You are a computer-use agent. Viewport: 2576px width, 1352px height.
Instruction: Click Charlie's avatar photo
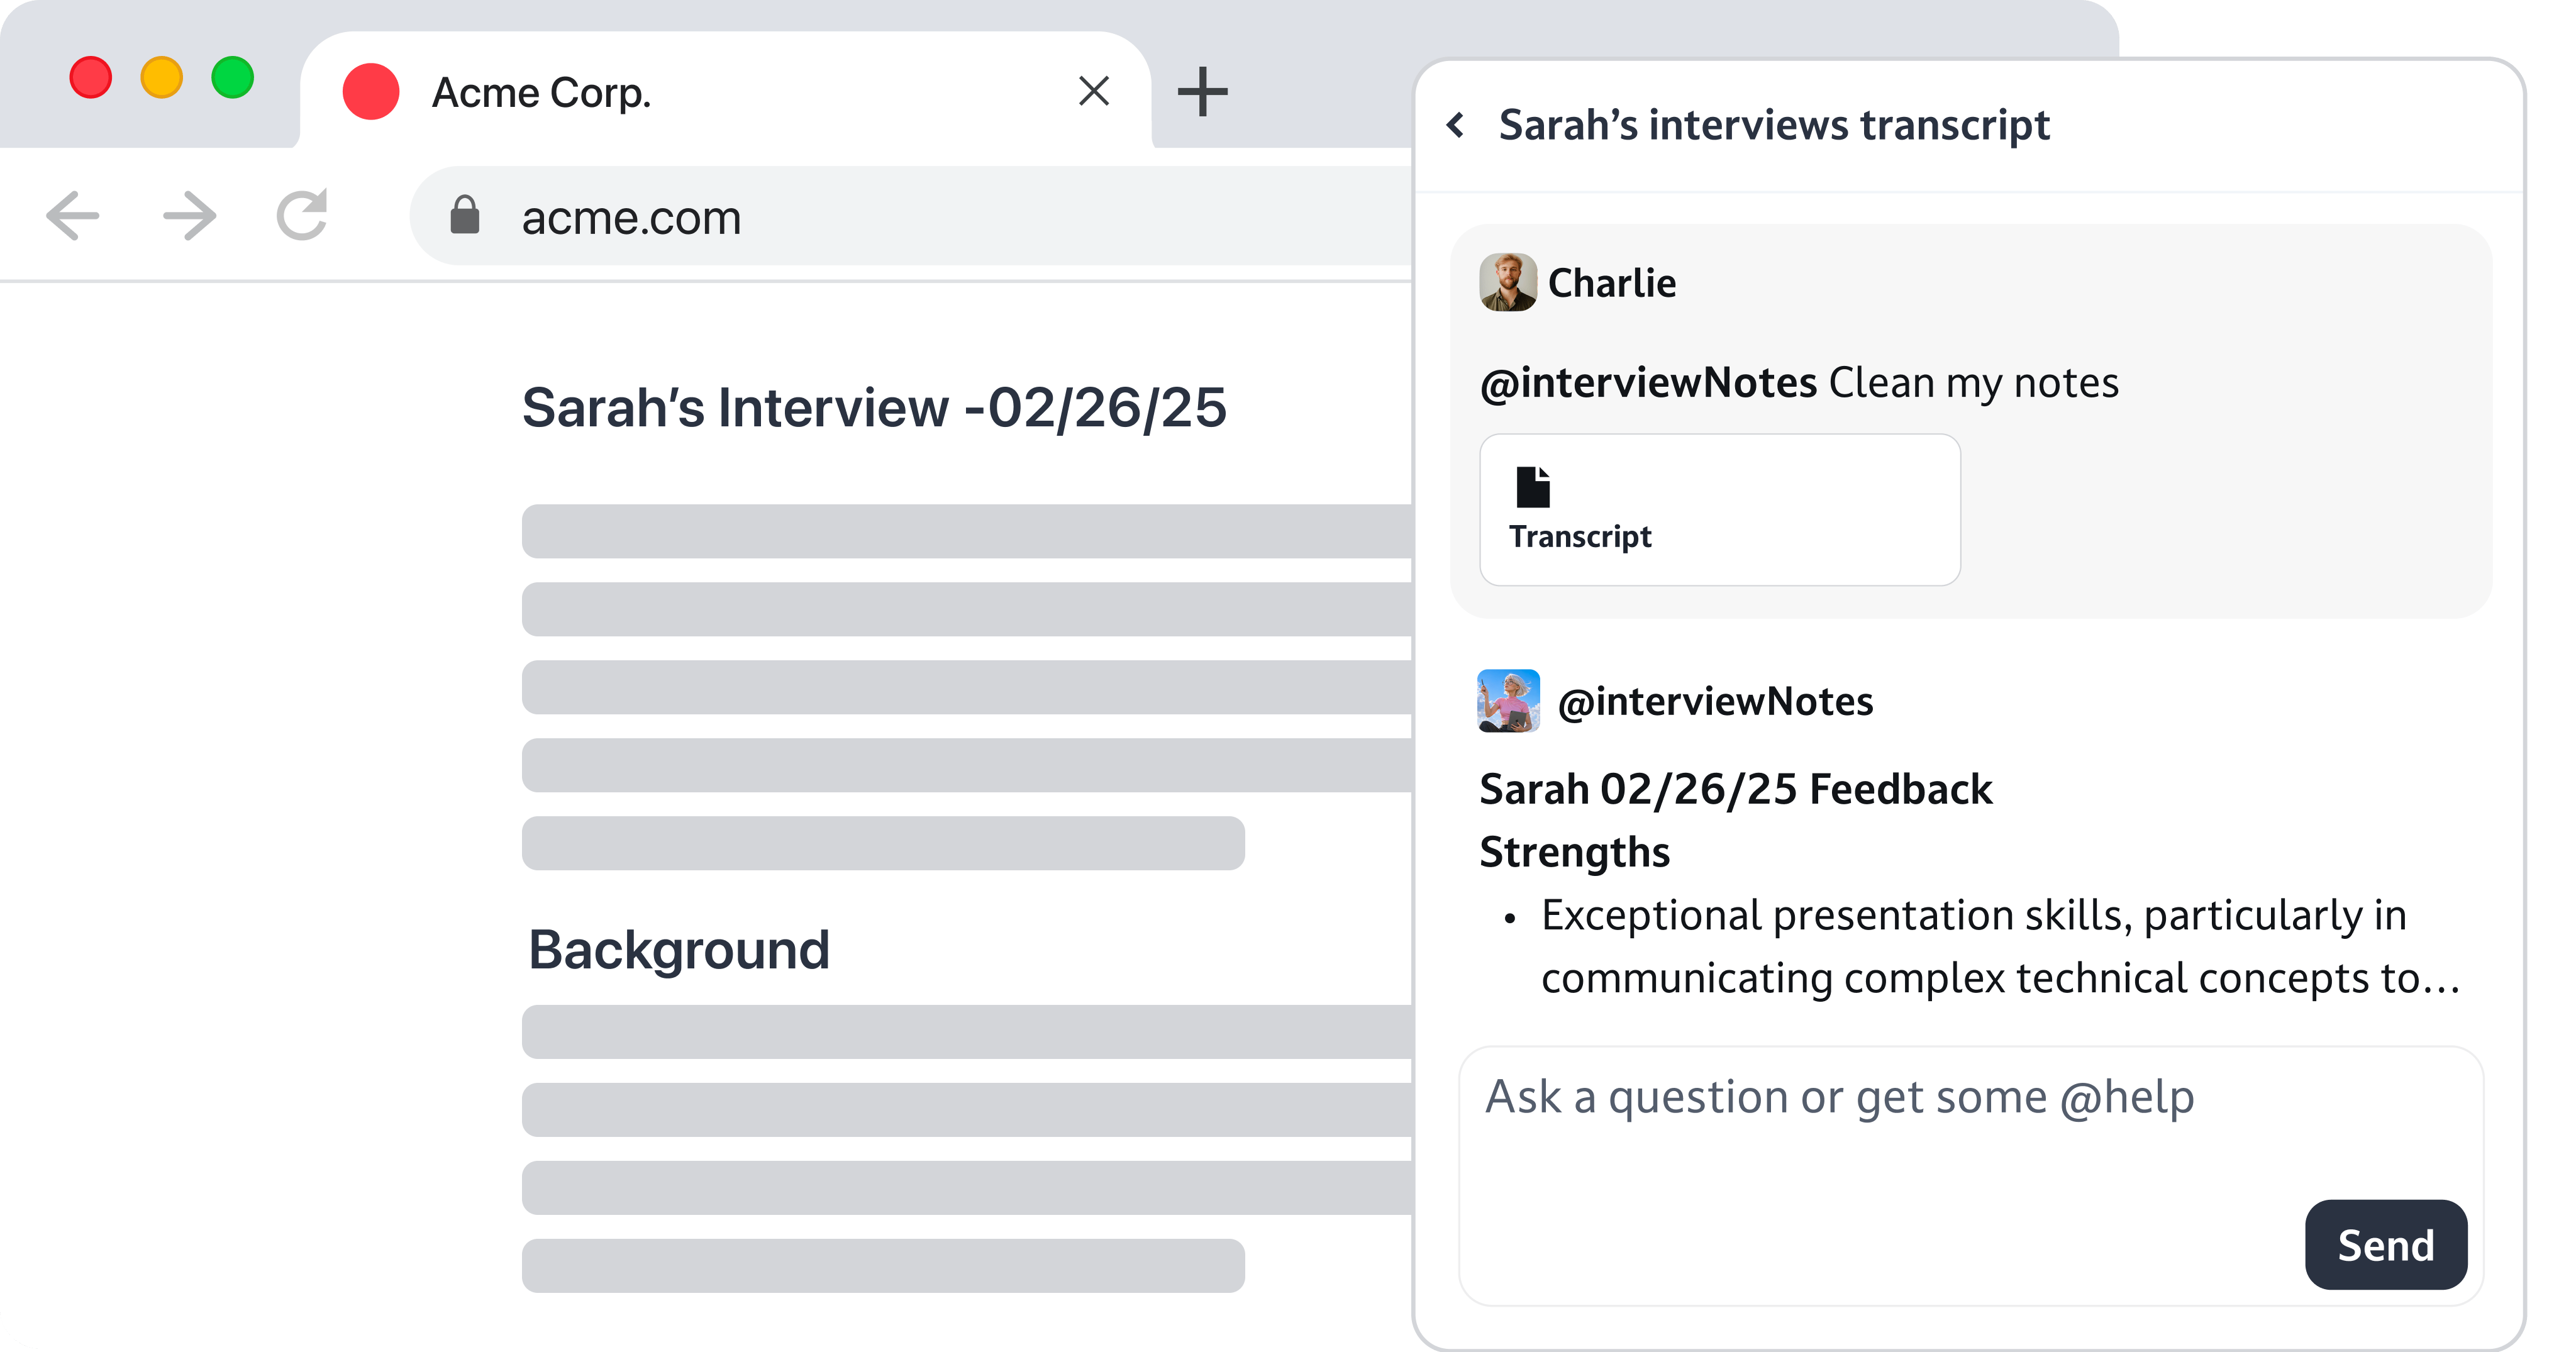click(x=1508, y=282)
